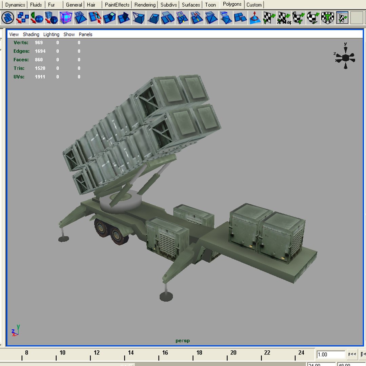Select the Polygons shelf tab

232,4
